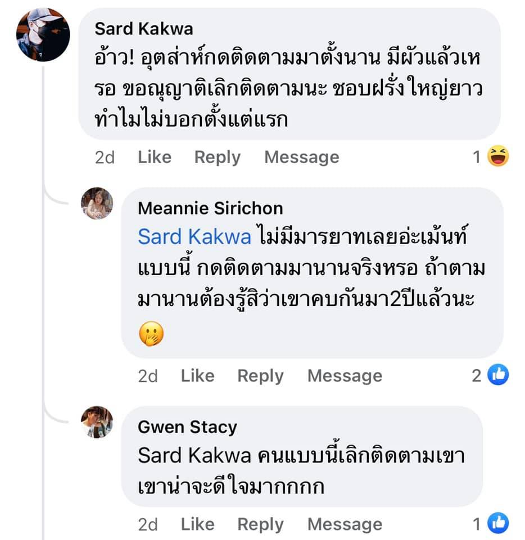This screenshot has height=540, width=525.
Task: Reply to Gwen Stacy's comment
Action: (260, 525)
